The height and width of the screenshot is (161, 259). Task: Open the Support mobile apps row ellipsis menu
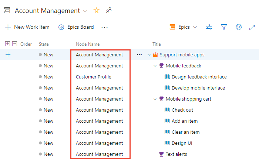pos(139,55)
